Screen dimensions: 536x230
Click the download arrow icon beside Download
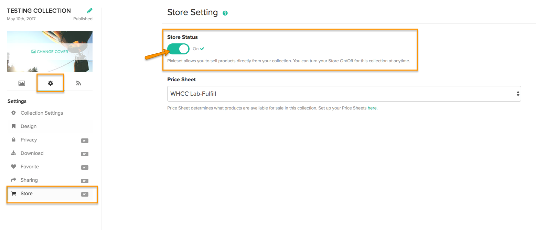(x=14, y=153)
